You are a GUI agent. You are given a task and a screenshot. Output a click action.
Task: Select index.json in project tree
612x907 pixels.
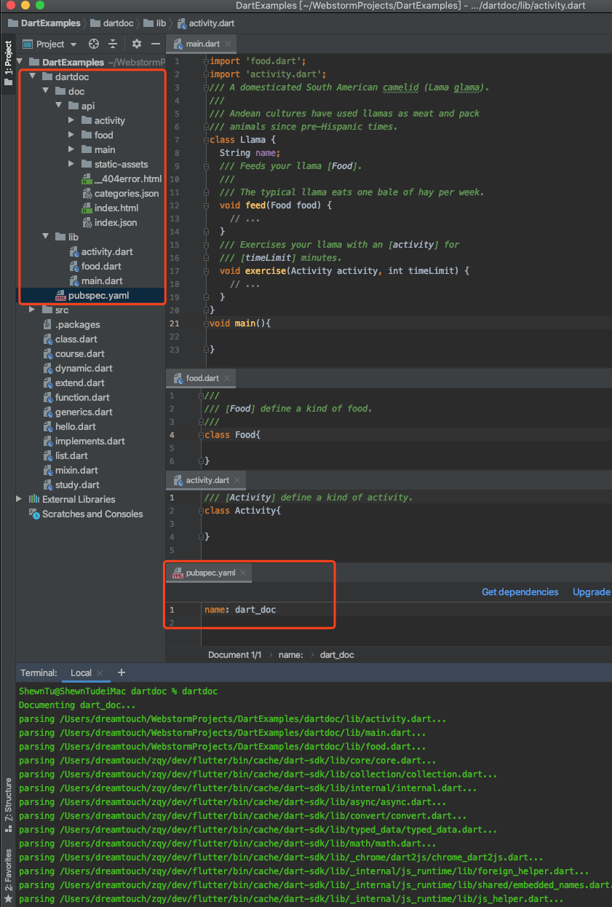(108, 222)
